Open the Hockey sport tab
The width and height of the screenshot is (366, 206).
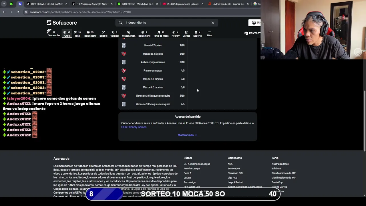point(175,34)
